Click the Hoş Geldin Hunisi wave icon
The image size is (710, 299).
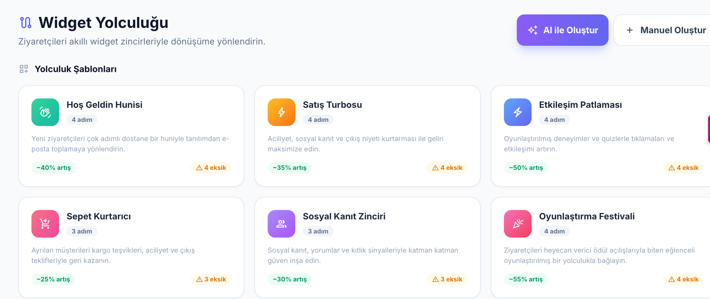coord(45,112)
